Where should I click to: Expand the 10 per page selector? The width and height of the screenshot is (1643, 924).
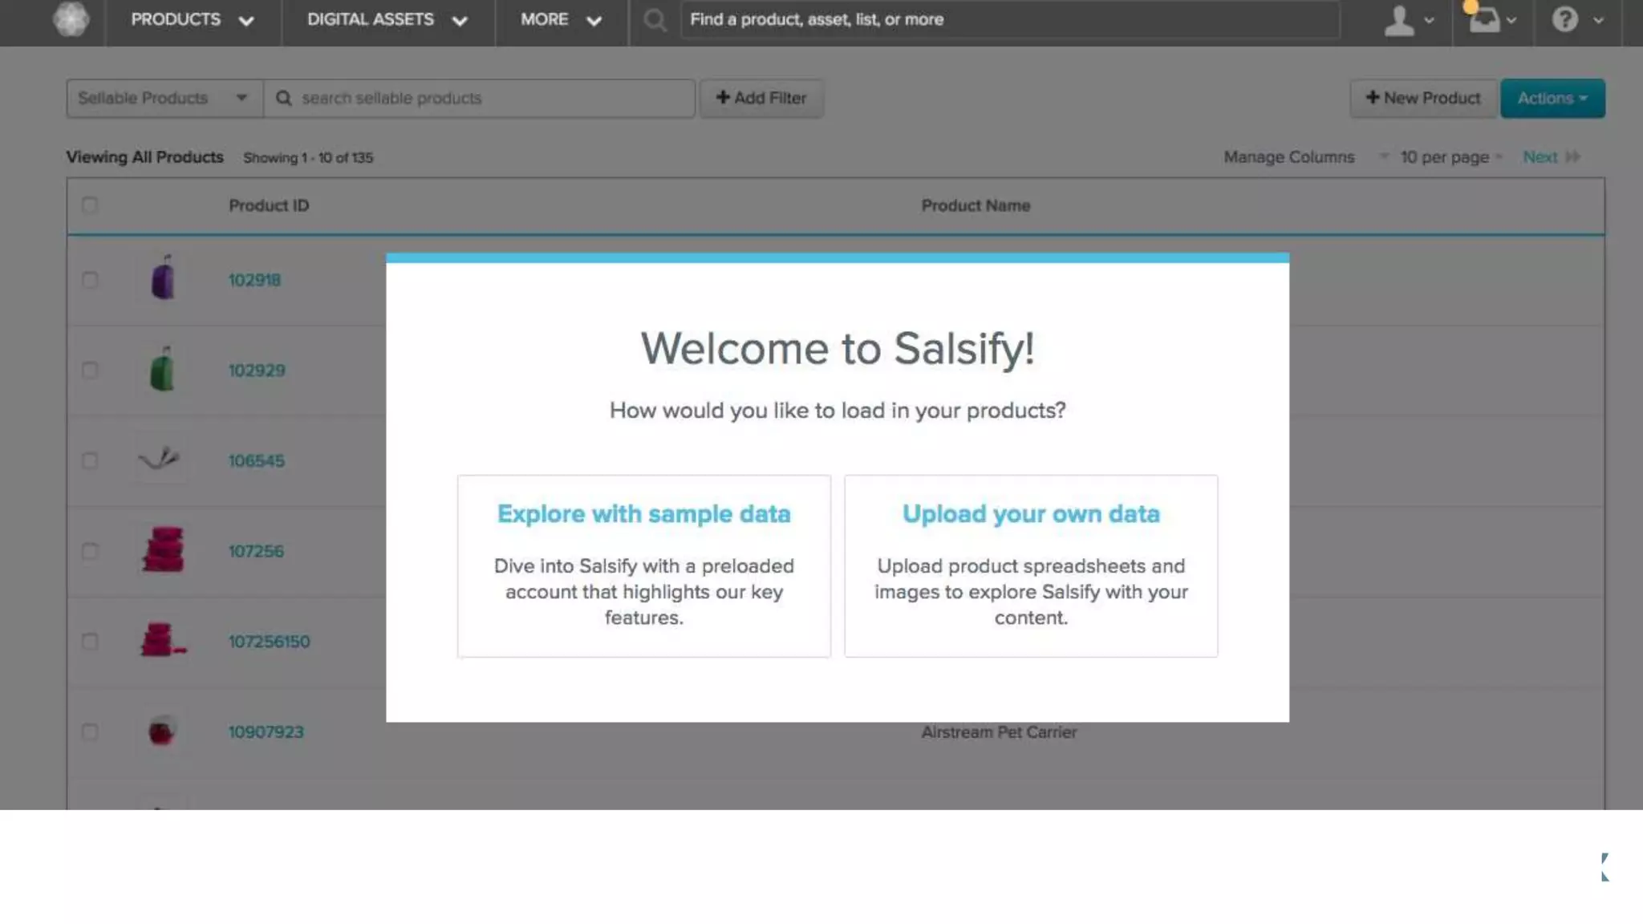point(1450,157)
